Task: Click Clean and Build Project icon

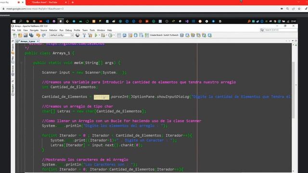Action: pos(90,35)
